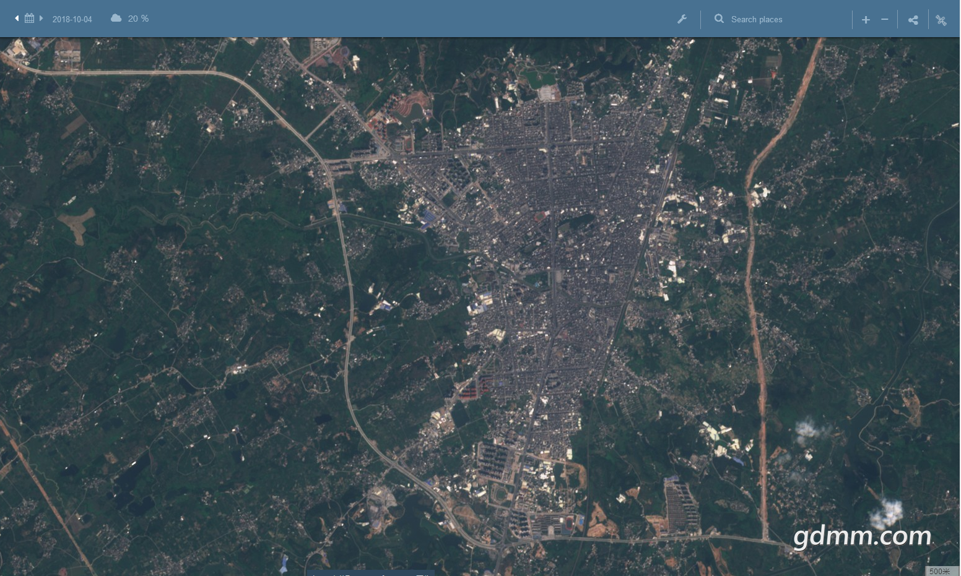Click the dark green park in city center
Screen dimensions: 961x576
click(x=577, y=223)
